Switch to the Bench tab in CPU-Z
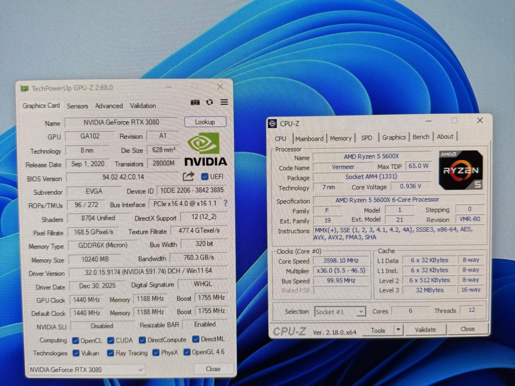Viewport: 515px width, 386px height. pyautogui.click(x=421, y=137)
